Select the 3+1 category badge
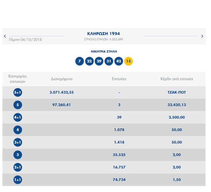Image resolution: width=211 pixels, height=192 pixels. (18, 142)
